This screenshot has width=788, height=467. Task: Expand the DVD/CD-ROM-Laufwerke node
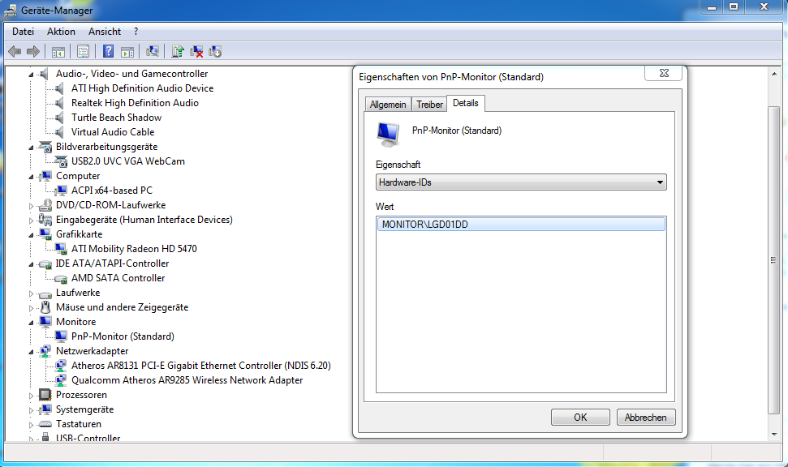(31, 206)
